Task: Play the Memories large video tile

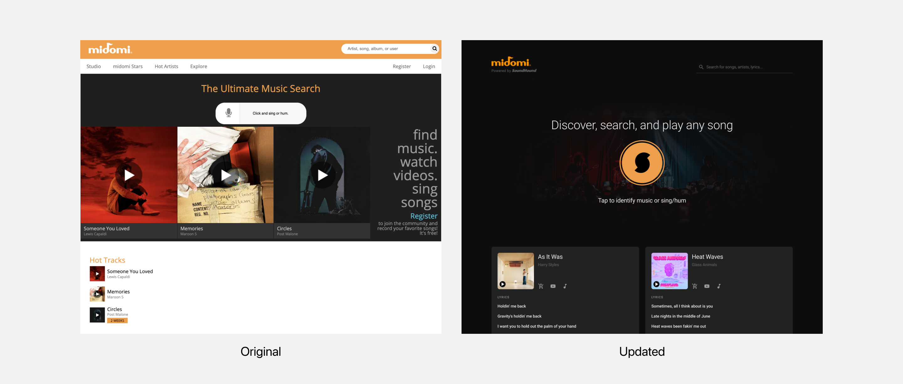Action: click(x=226, y=175)
